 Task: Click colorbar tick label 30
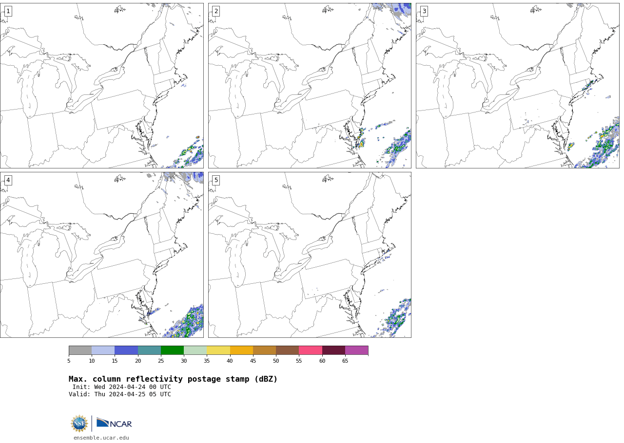(184, 361)
